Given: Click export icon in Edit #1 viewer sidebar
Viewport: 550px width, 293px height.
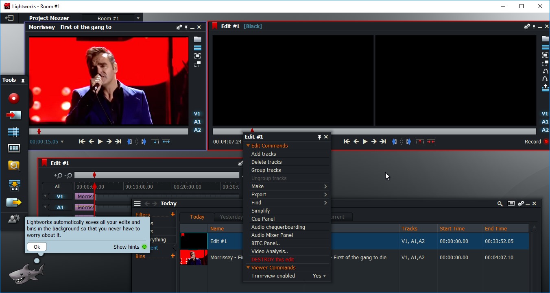Looking at the screenshot, I should 546,87.
